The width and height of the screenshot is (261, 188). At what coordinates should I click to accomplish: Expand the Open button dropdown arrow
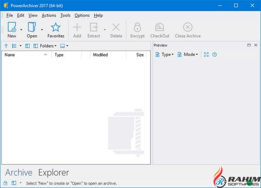coord(42,29)
